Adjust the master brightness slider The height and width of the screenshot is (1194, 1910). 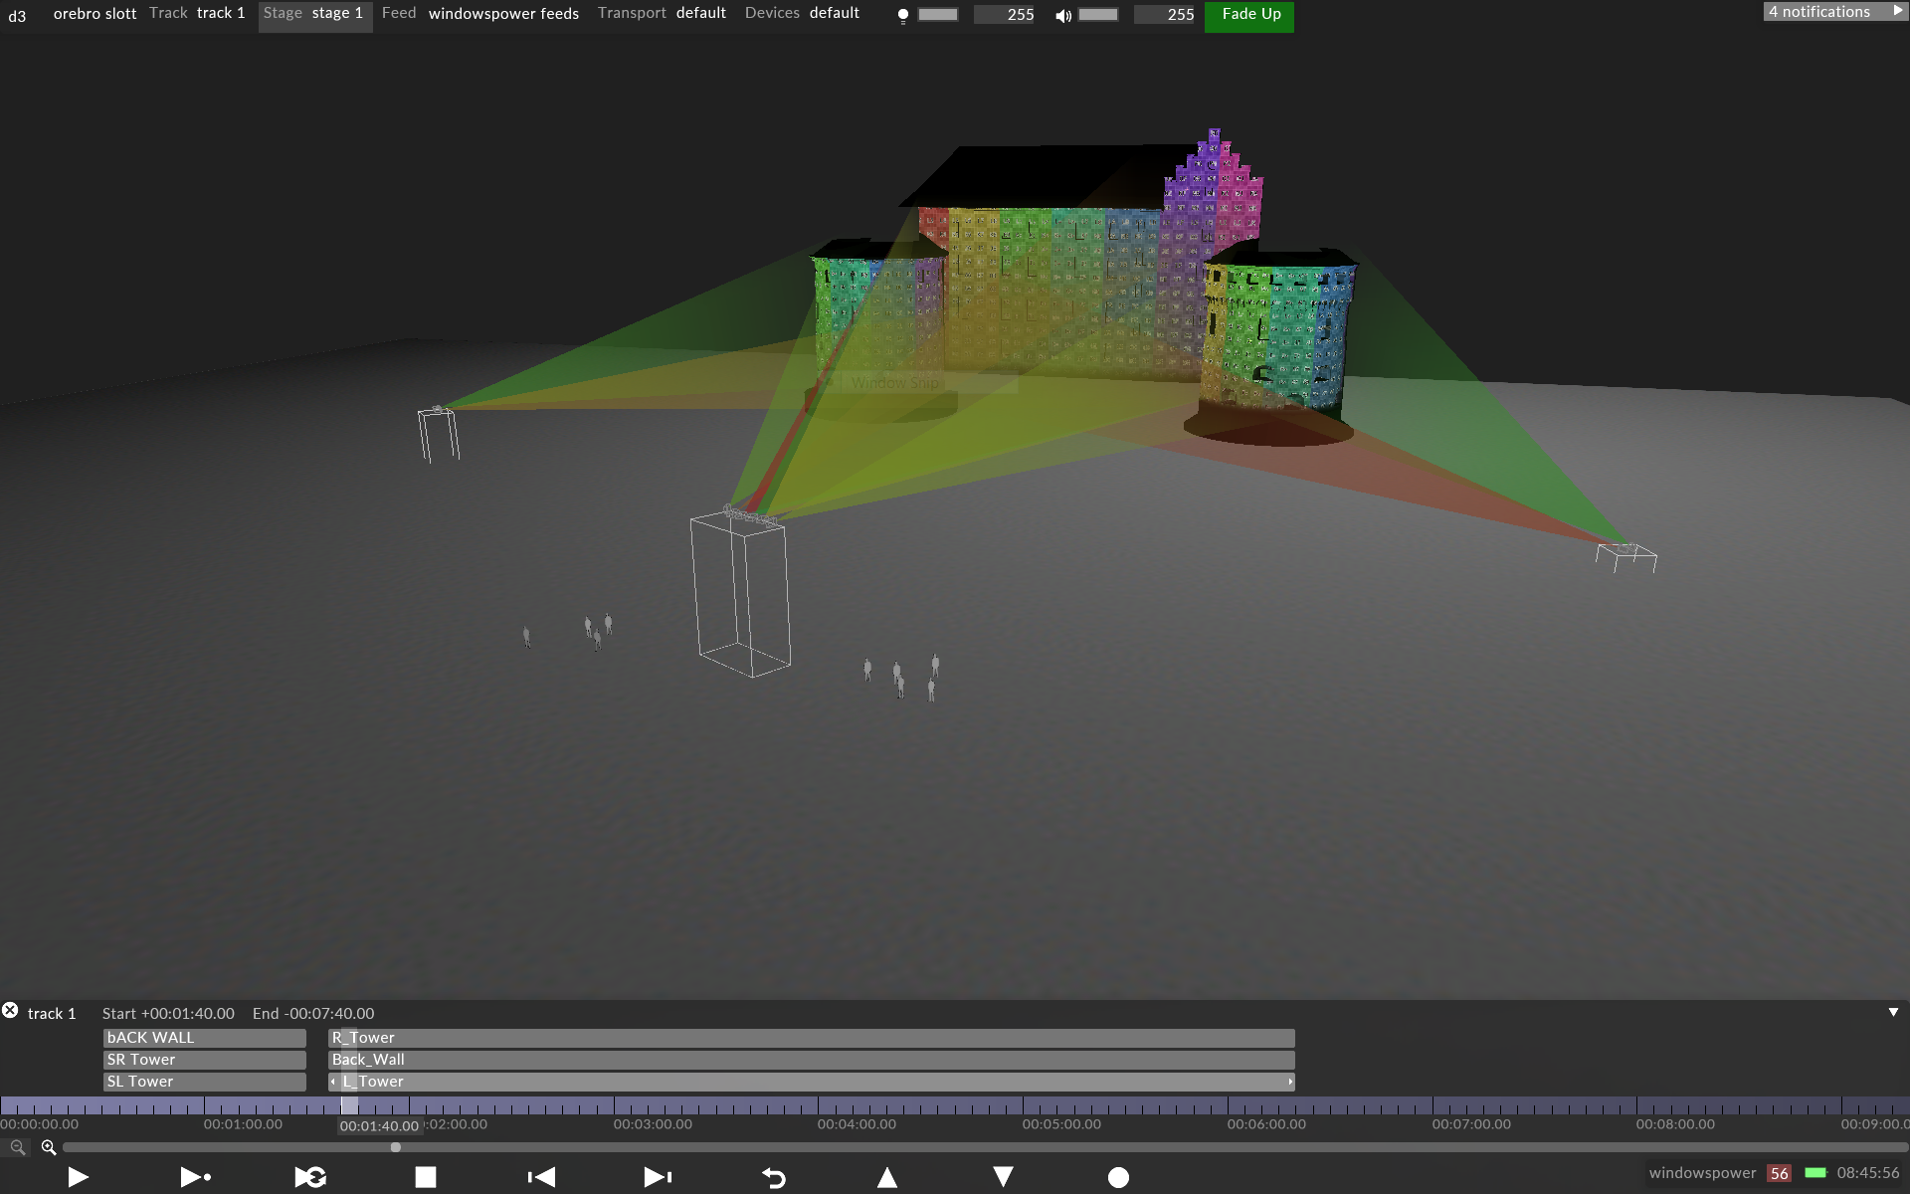point(937,15)
